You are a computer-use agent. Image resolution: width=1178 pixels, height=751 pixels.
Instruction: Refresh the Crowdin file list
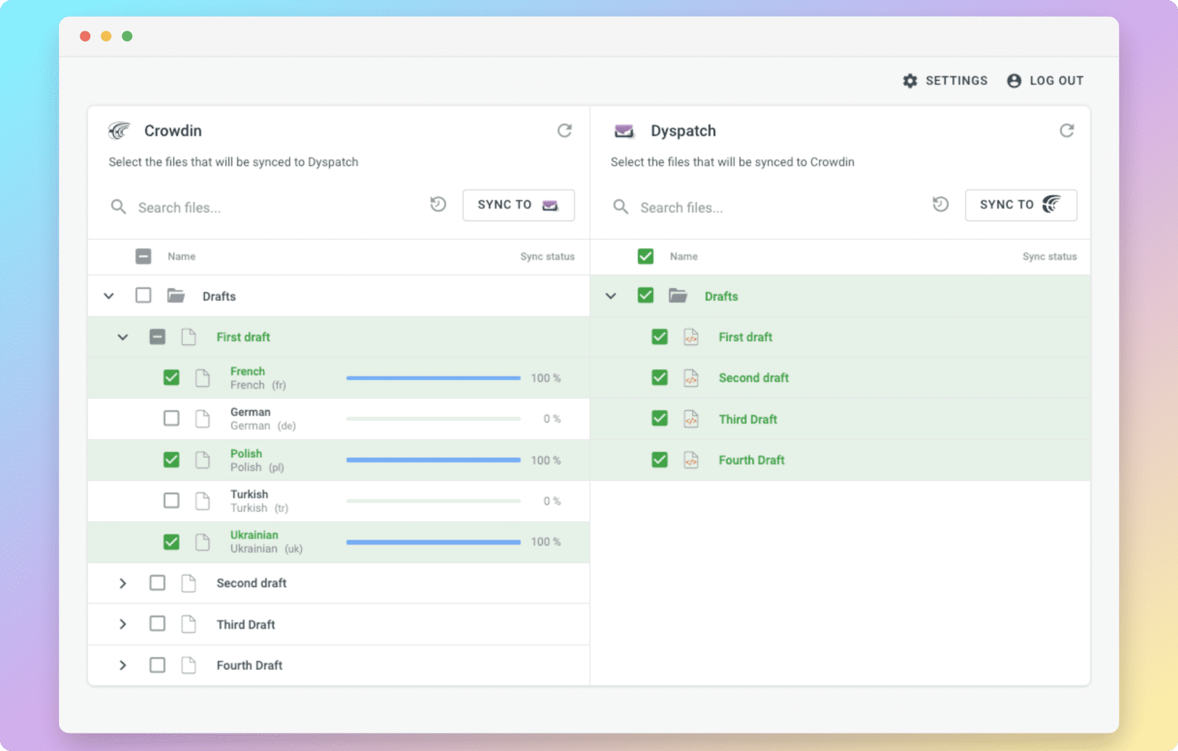[x=565, y=131]
